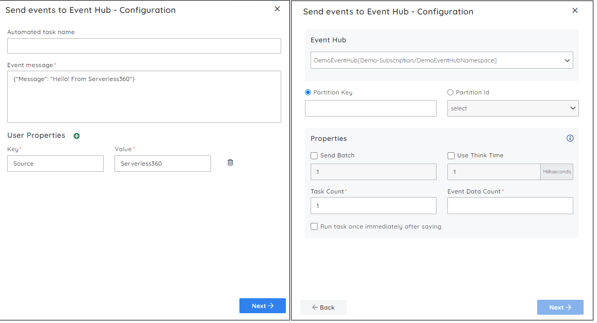Click the green plus to add a User Property

76,136
